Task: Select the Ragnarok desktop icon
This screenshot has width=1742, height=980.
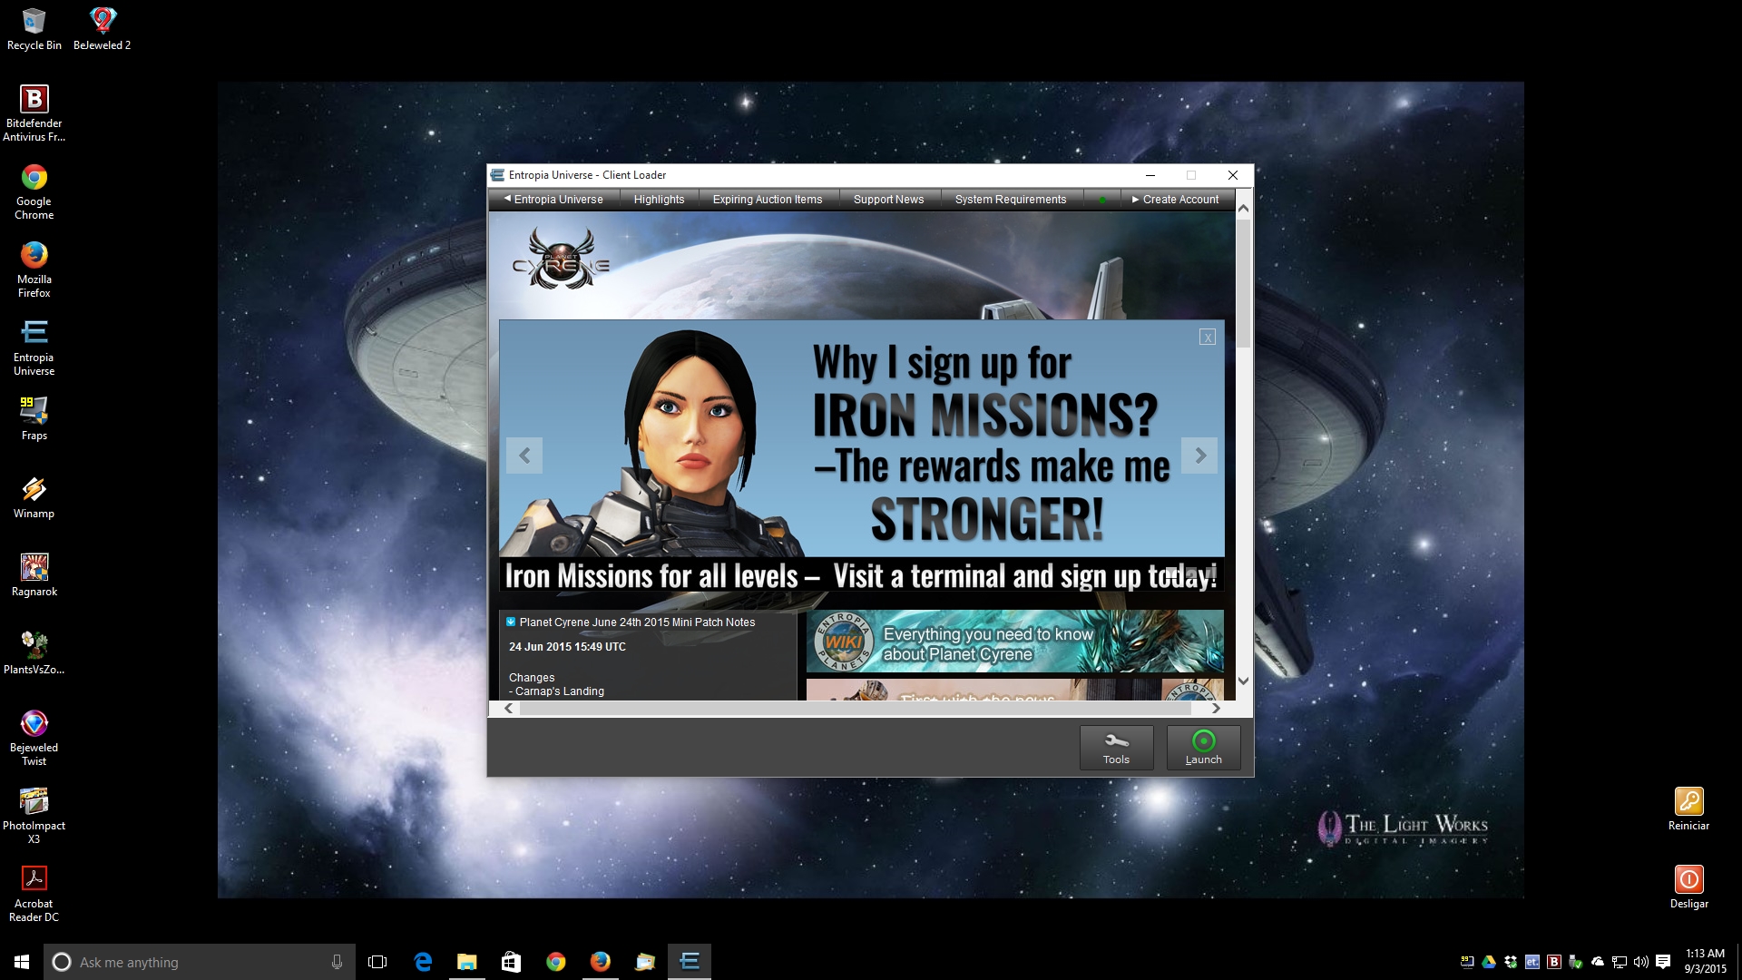Action: (x=34, y=575)
